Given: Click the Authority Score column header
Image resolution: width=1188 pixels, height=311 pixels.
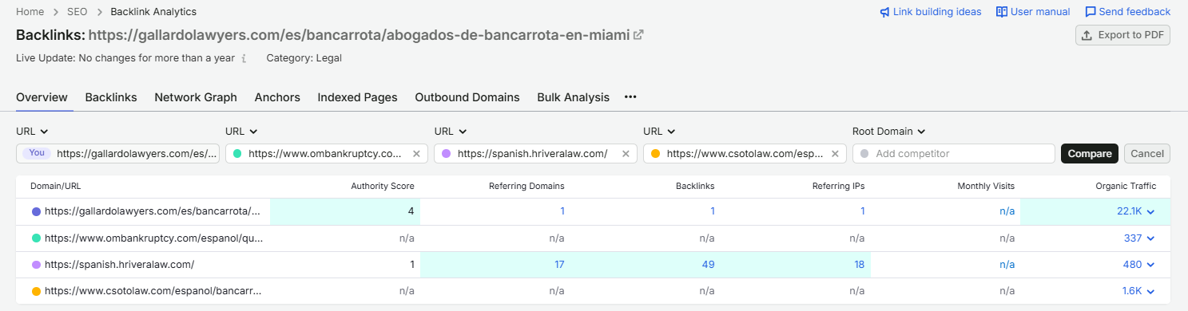Looking at the screenshot, I should tap(383, 186).
